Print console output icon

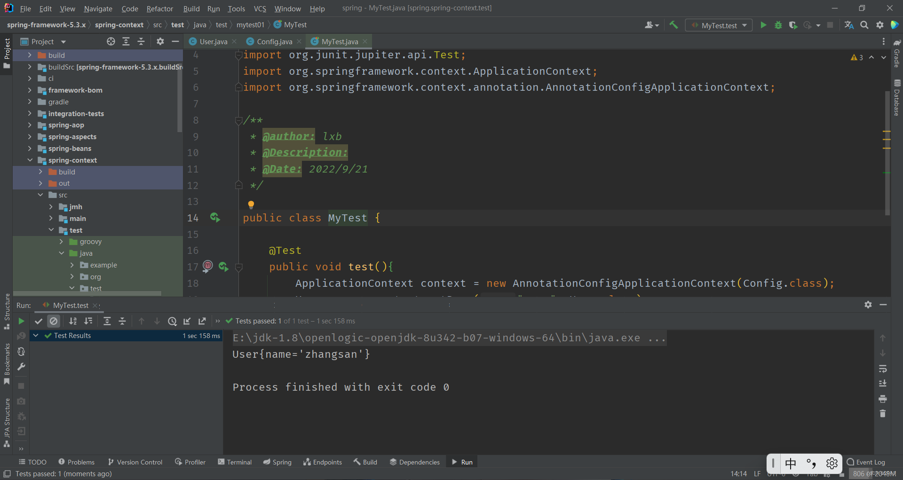tap(883, 399)
